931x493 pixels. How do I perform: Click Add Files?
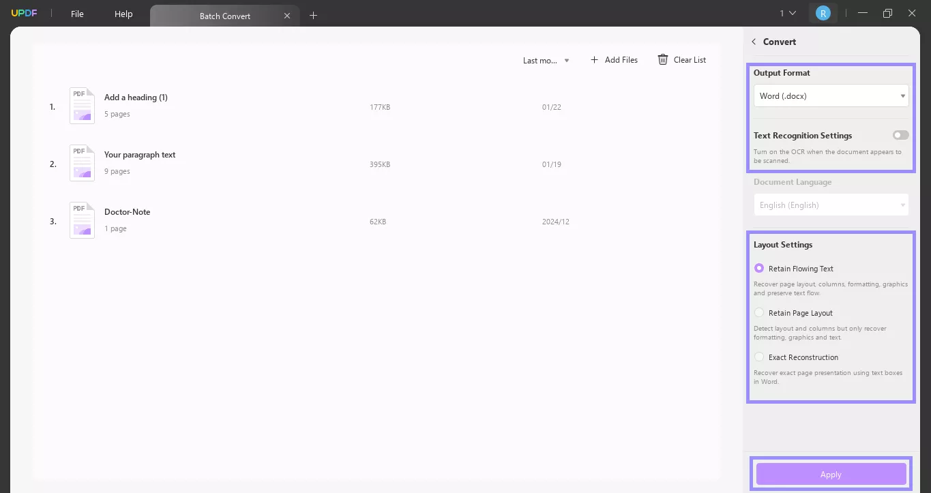tap(613, 59)
